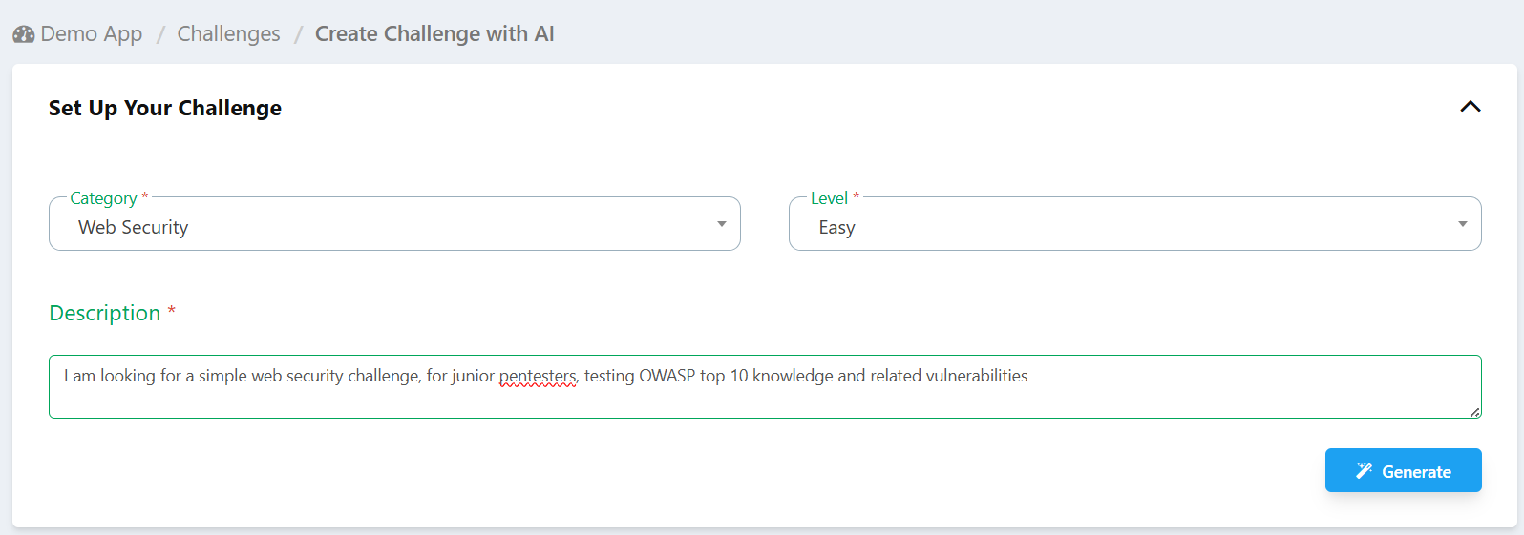
Task: Select the Web Security category field
Action: tap(394, 224)
